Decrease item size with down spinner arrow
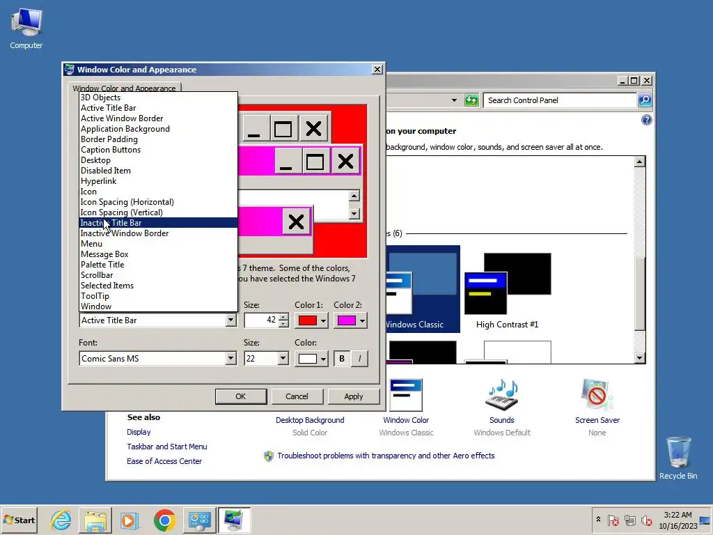713x535 pixels. (x=283, y=323)
